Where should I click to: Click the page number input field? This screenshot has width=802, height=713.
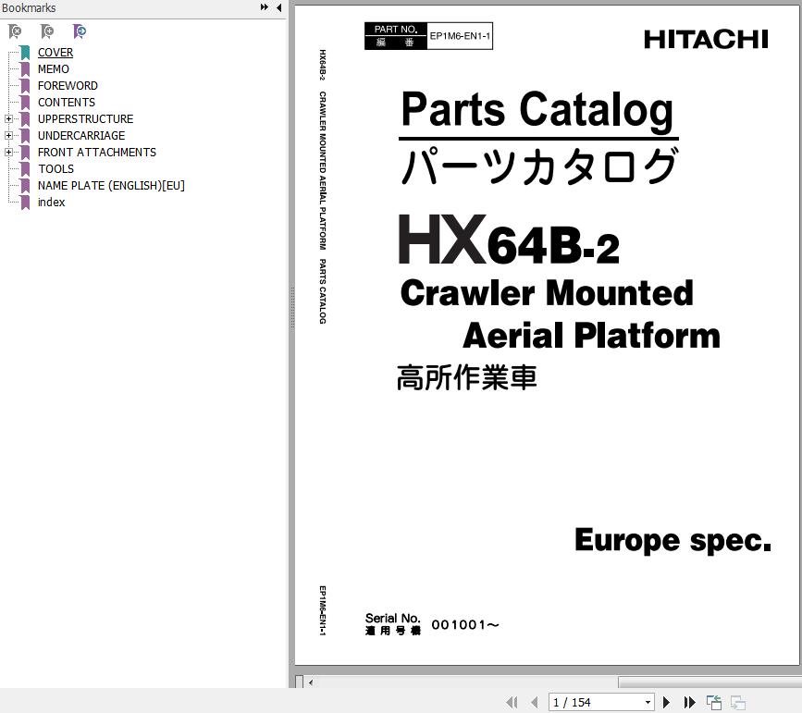(x=594, y=703)
